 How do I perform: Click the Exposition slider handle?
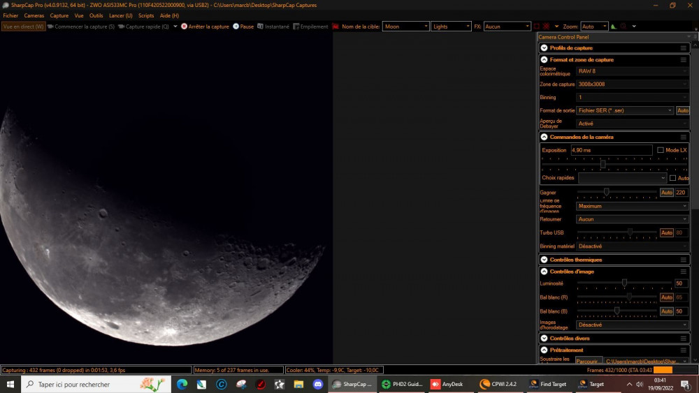pyautogui.click(x=603, y=164)
